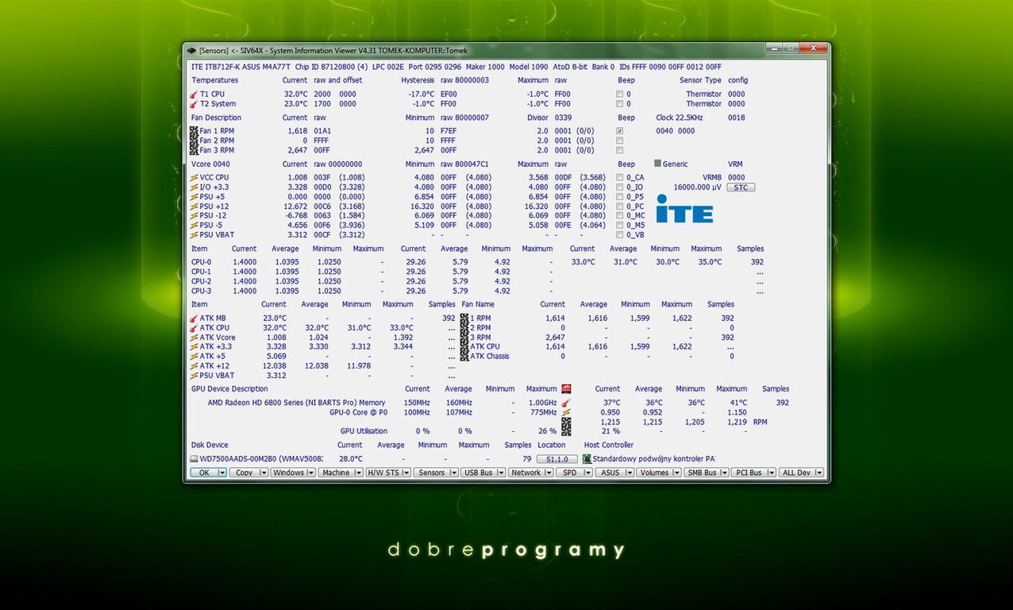Click the fan icon next to 1 RPM
The height and width of the screenshot is (610, 1013).
point(464,319)
